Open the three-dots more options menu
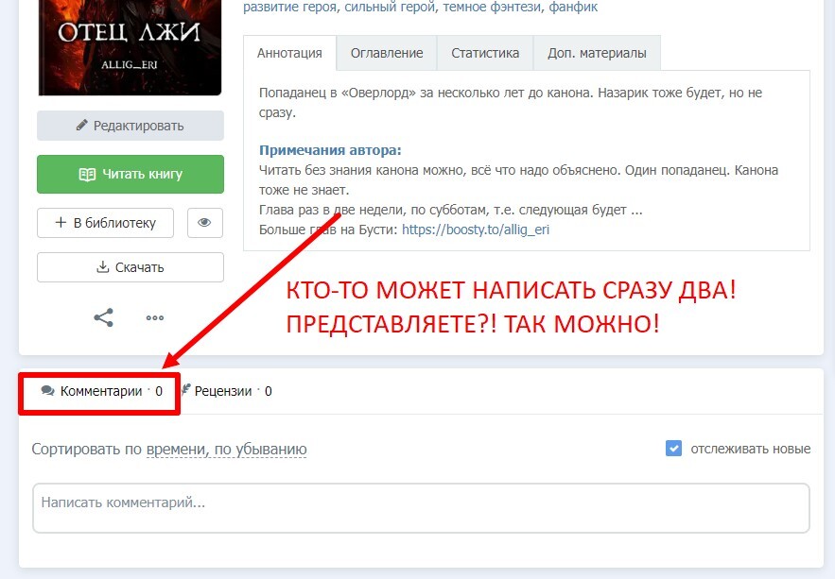Image resolution: width=835 pixels, height=579 pixels. (155, 318)
